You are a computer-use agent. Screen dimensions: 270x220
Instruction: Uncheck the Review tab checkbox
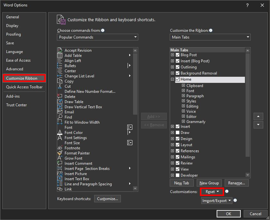(x=177, y=163)
